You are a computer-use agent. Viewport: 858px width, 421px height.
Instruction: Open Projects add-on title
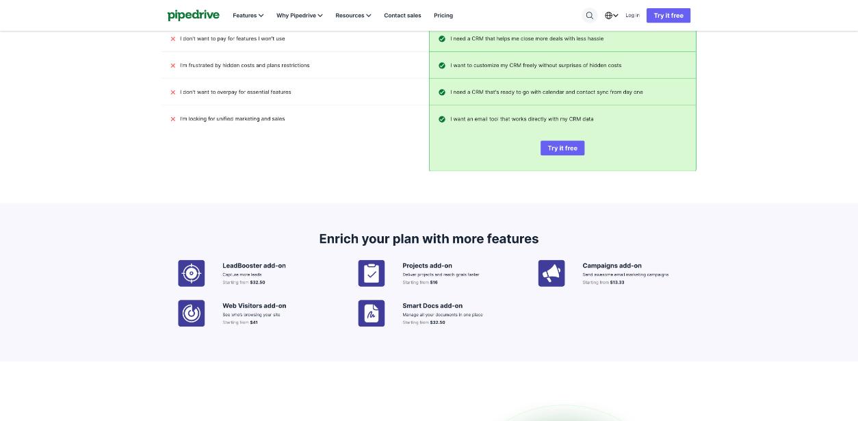427,266
